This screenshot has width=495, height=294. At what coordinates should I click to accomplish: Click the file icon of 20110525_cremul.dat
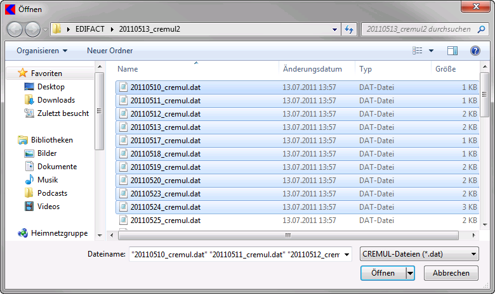pos(124,220)
